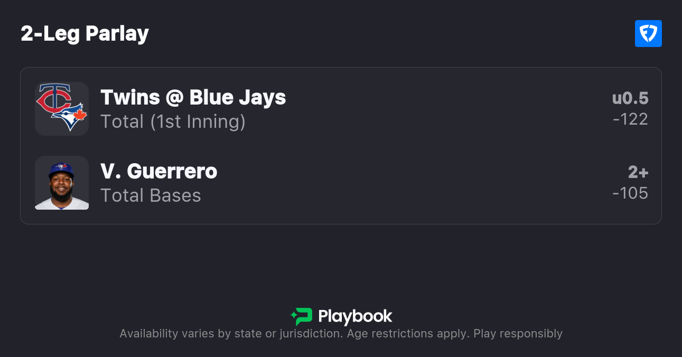
Task: Click the "Total Bases" market label
Action: coord(151,195)
